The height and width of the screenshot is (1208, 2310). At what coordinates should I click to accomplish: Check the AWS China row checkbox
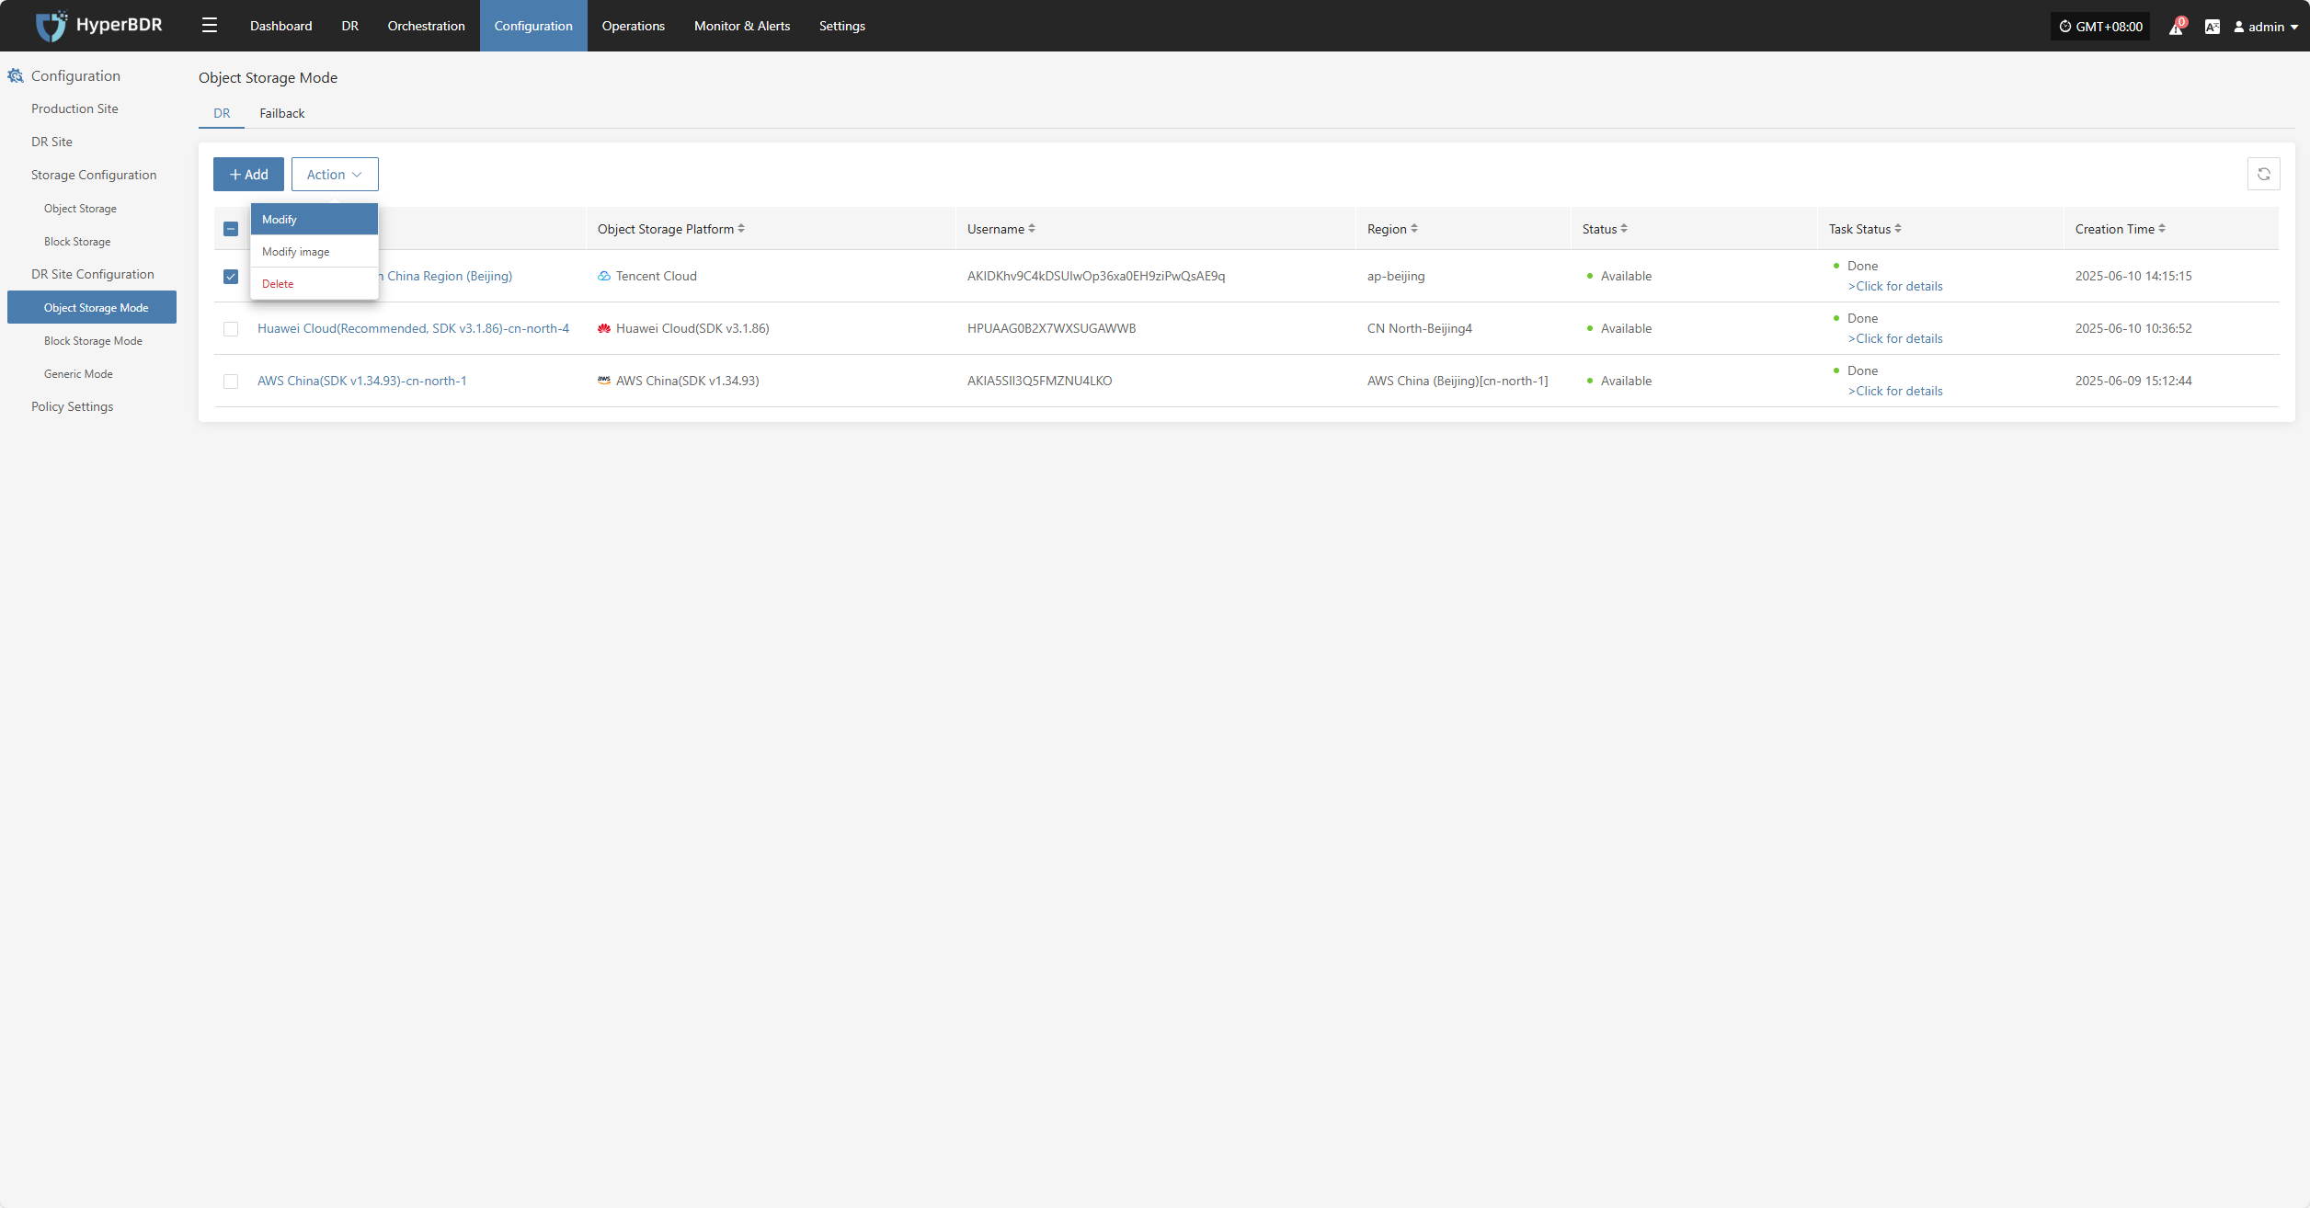click(x=231, y=382)
